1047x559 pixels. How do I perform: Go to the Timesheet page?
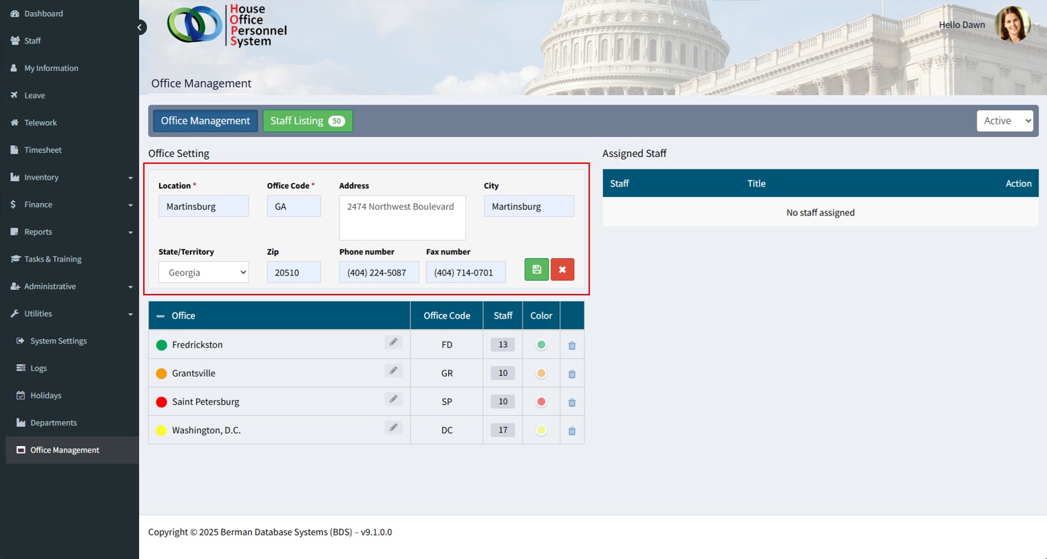point(43,150)
